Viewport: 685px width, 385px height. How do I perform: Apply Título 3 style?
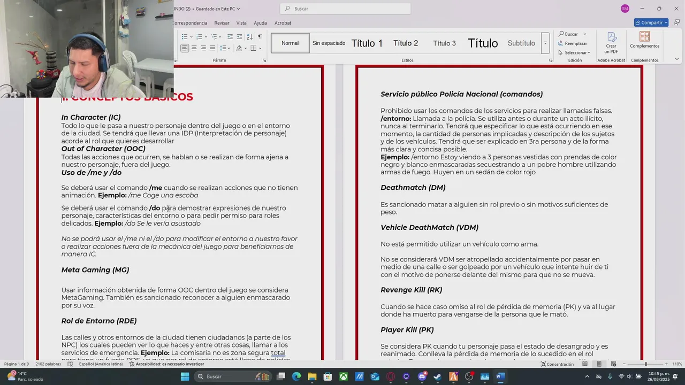point(444,43)
